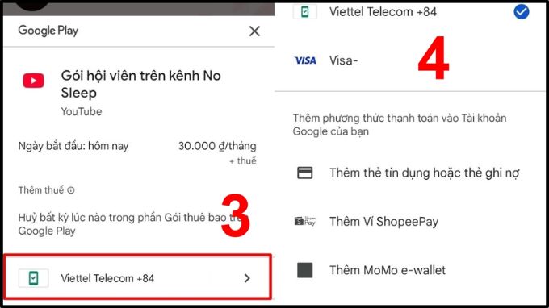
Task: Click the YouTube logo icon
Action: [34, 81]
